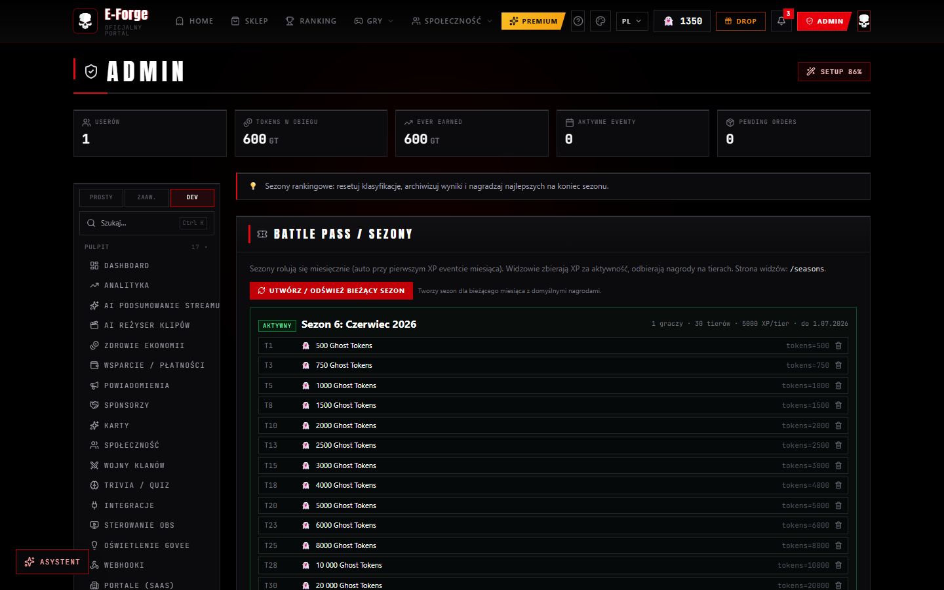Open the skull profile avatar
944x590 pixels.
coord(864,21)
